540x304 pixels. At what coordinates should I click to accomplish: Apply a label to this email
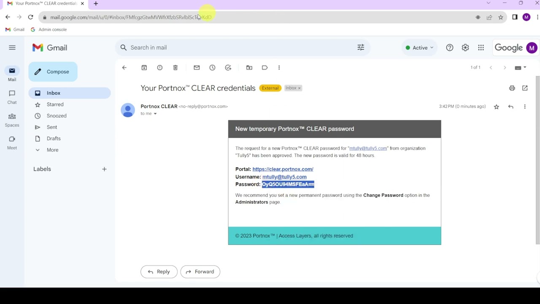coord(265,68)
